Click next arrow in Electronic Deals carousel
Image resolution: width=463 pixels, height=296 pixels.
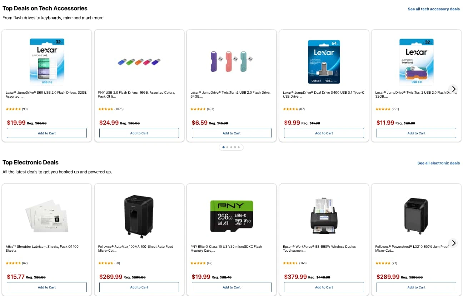[x=453, y=243]
